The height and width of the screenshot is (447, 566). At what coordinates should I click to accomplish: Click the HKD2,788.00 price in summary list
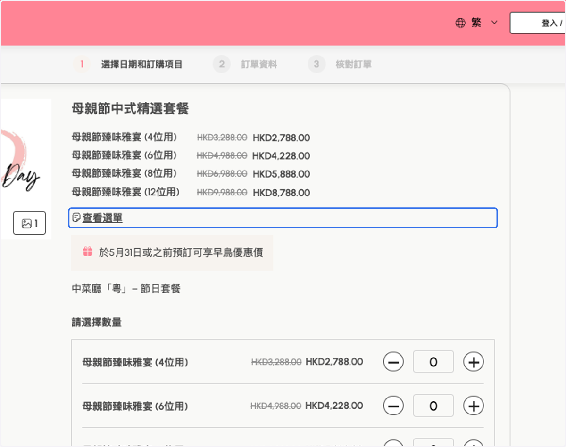click(x=282, y=138)
